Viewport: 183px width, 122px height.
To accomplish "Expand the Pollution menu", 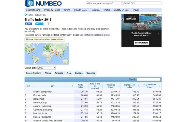I will (x=96, y=10).
